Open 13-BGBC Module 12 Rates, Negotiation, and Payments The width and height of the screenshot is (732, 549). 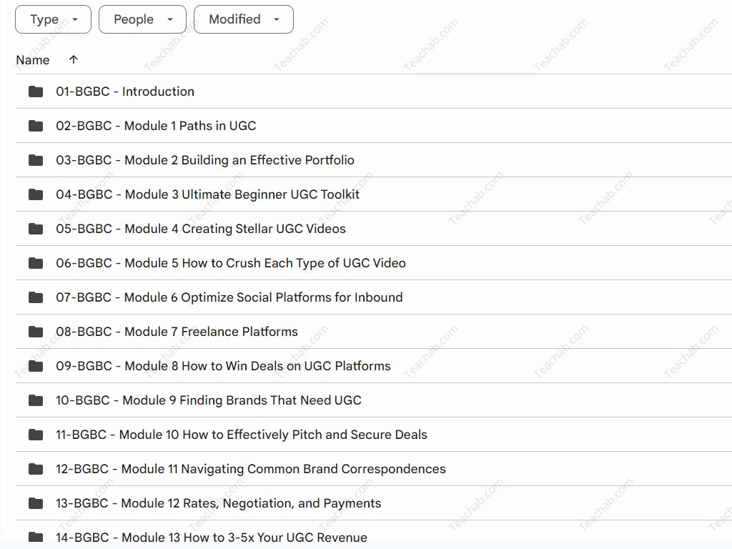[x=218, y=503]
